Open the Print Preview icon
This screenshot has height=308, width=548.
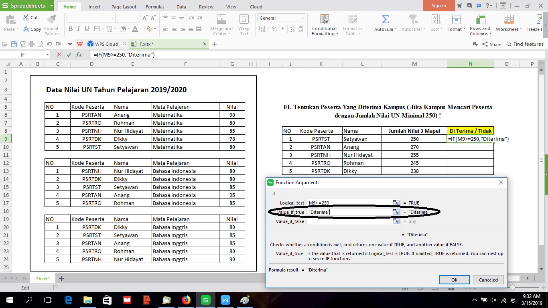coord(40,44)
